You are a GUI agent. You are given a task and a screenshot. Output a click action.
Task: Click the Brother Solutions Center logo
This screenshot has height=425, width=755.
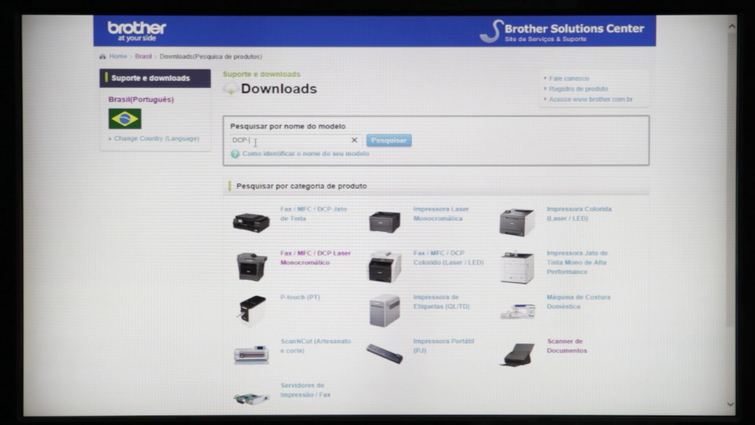(x=562, y=31)
